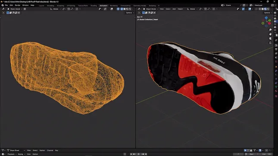Screen dimensions: 278x156
Task: Open Dope Sheet Marker menu
Action: coord(42,150)
